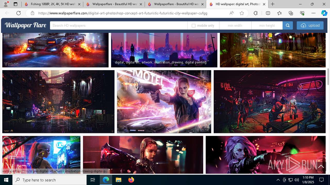Open Windows Start menu
Screen dimensions: 330x185
6,180
